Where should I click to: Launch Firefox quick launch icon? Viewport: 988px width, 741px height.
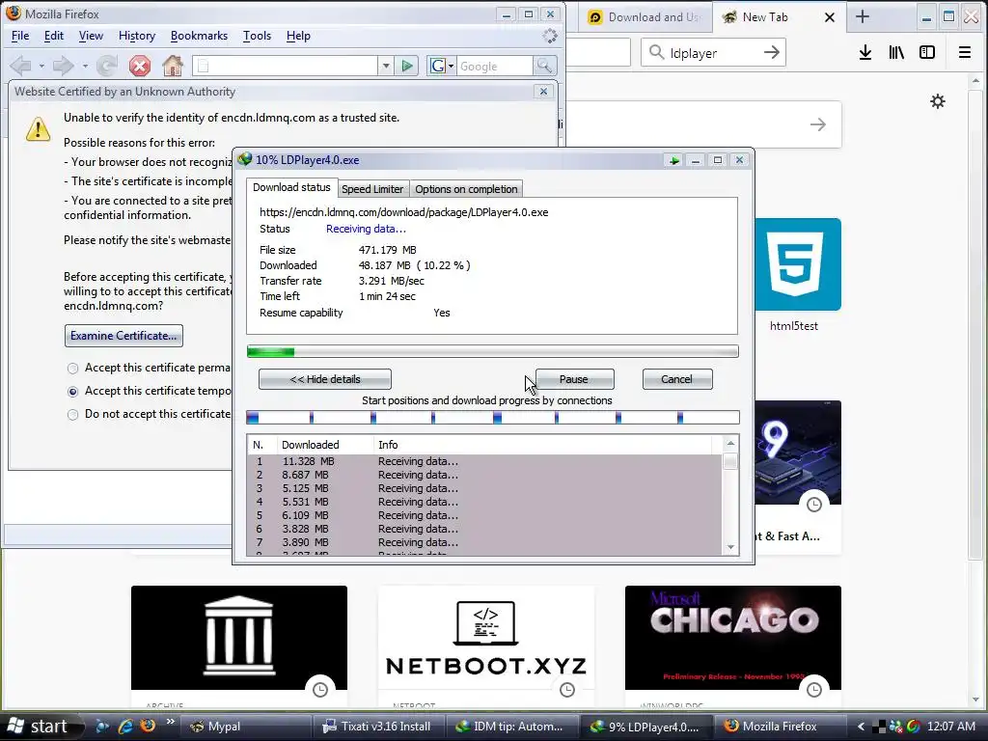[148, 726]
